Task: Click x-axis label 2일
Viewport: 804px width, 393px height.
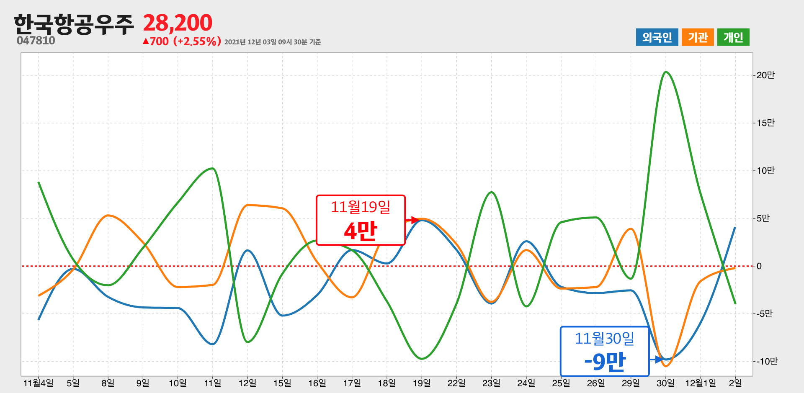Action: pos(735,383)
